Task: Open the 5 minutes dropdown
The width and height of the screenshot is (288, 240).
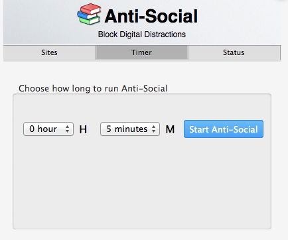Action: [x=130, y=129]
